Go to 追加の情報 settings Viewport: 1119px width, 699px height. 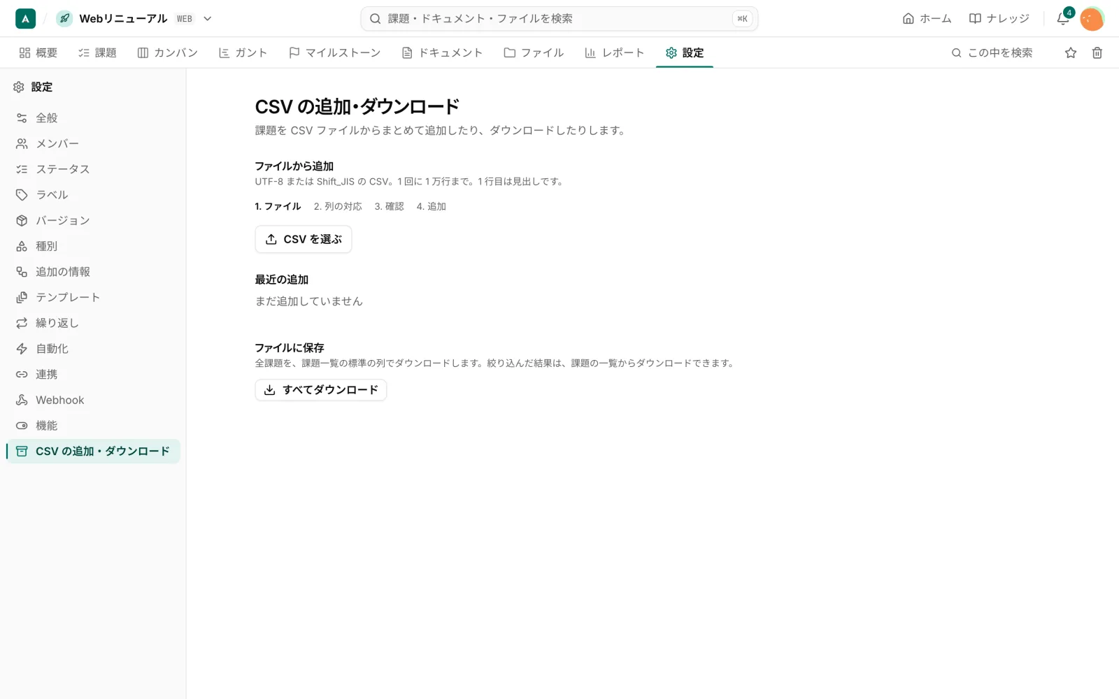pyautogui.click(x=92, y=272)
